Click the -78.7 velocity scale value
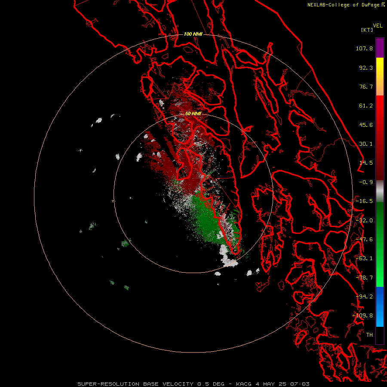 point(364,278)
